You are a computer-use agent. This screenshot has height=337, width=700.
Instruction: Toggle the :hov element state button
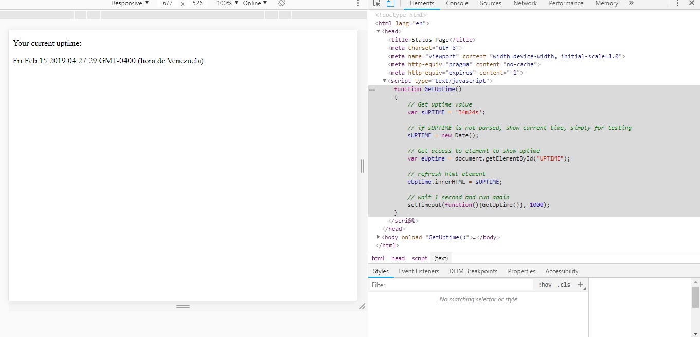pyautogui.click(x=545, y=285)
